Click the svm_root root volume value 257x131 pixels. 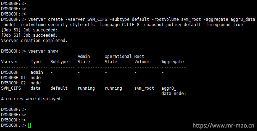(x=144, y=88)
